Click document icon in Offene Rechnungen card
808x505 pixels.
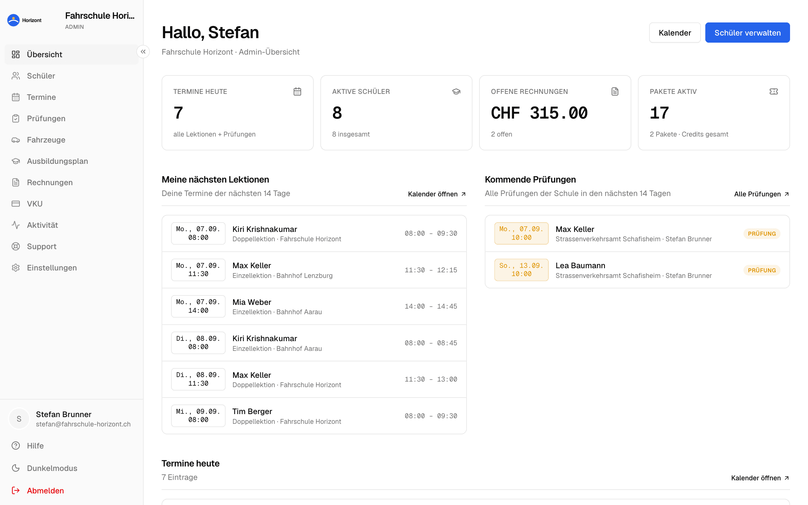[x=615, y=92]
